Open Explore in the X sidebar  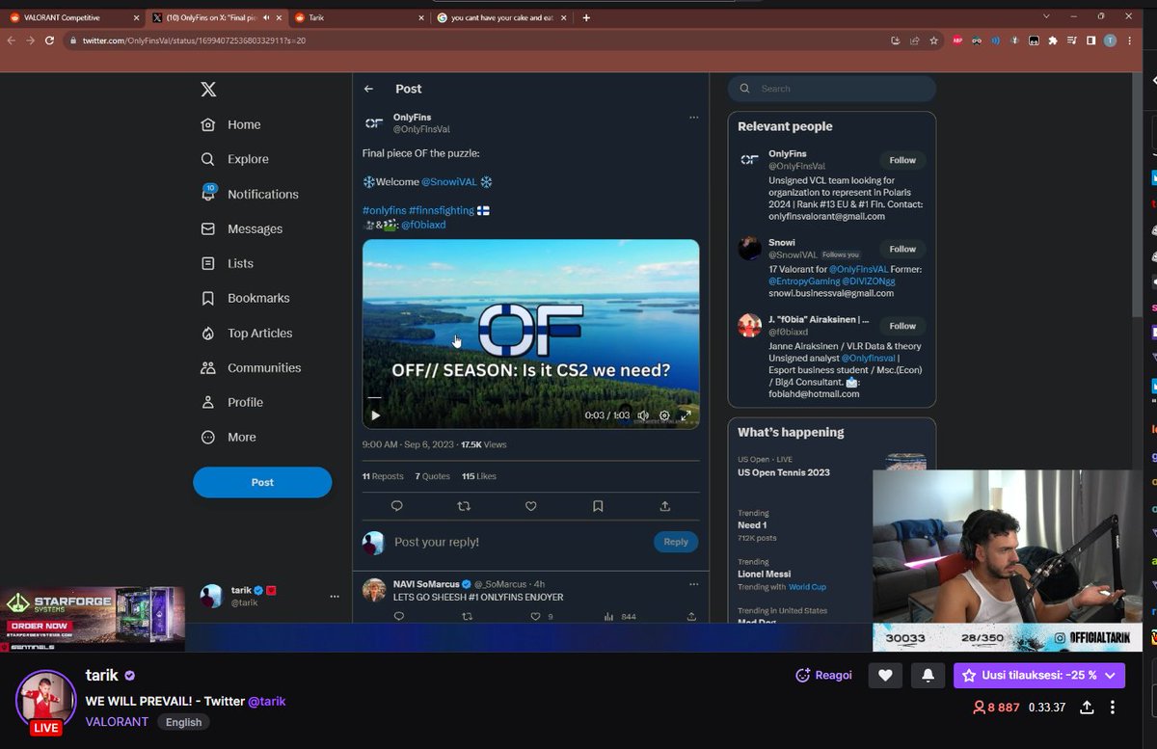tap(235, 159)
